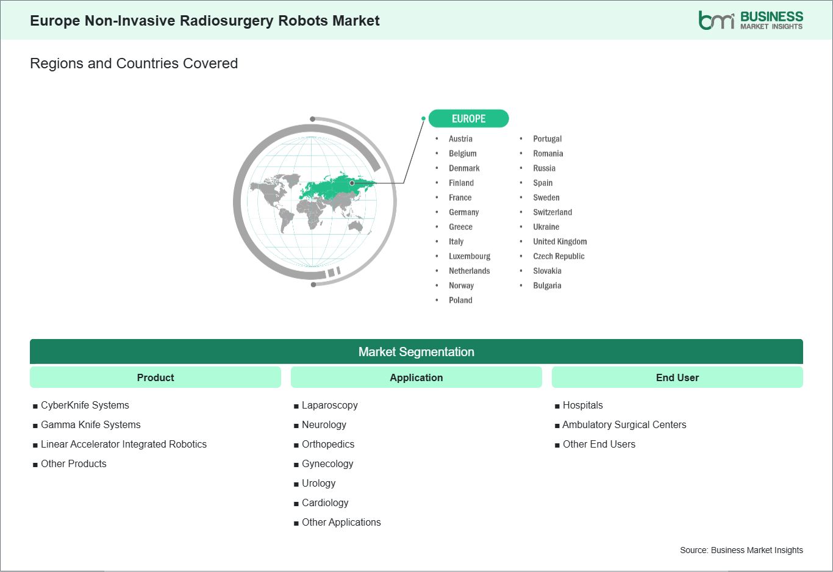
Task: Select Sweden in country list
Action: (546, 198)
